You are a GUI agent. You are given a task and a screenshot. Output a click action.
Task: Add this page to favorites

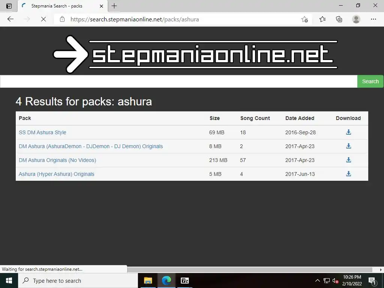(x=304, y=19)
